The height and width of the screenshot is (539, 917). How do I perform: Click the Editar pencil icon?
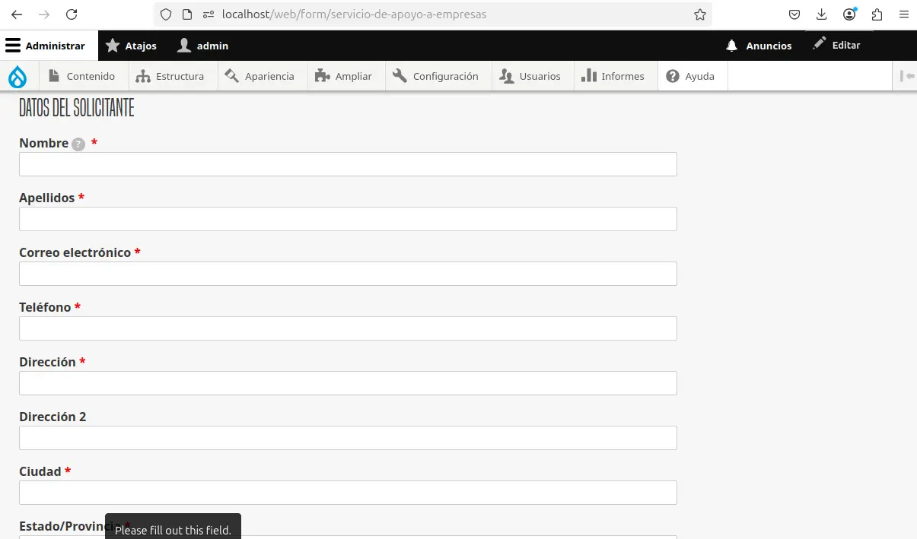820,44
